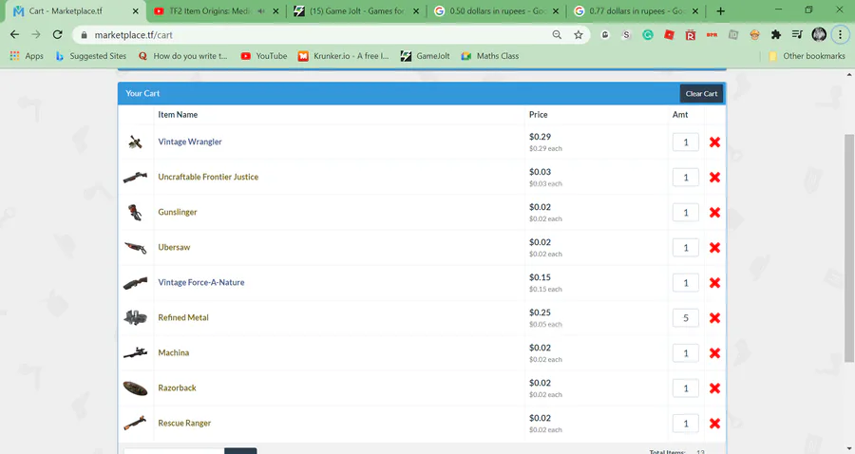Image resolution: width=855 pixels, height=454 pixels.
Task: Bookmark this page with star icon
Action: click(578, 35)
